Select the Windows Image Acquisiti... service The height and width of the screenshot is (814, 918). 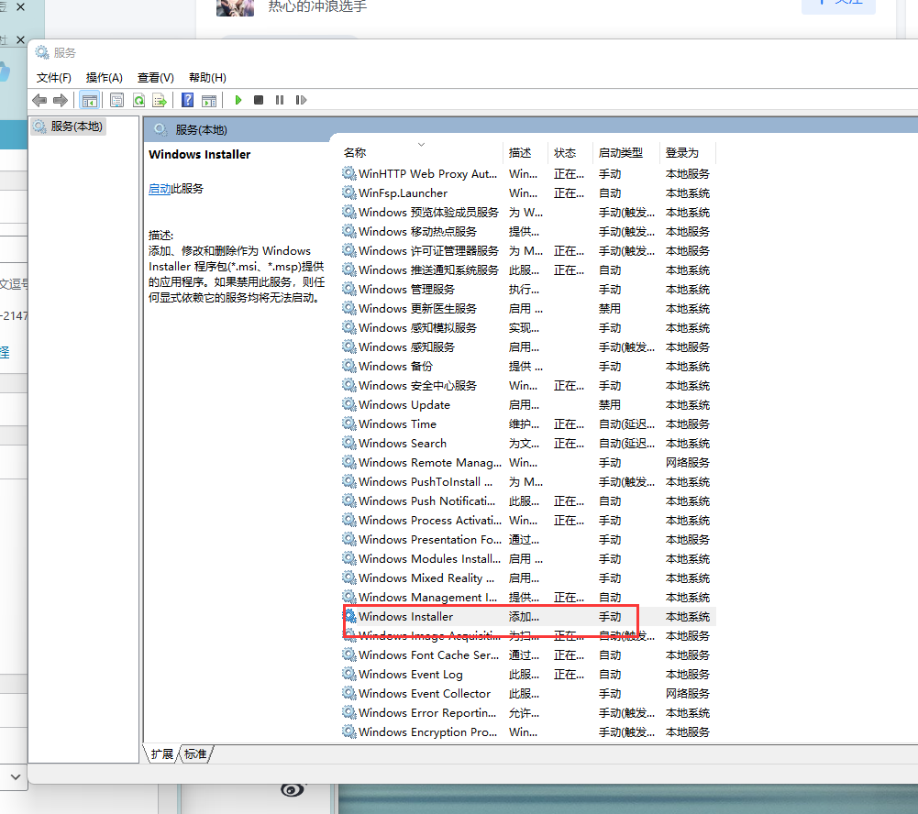[x=528, y=635]
